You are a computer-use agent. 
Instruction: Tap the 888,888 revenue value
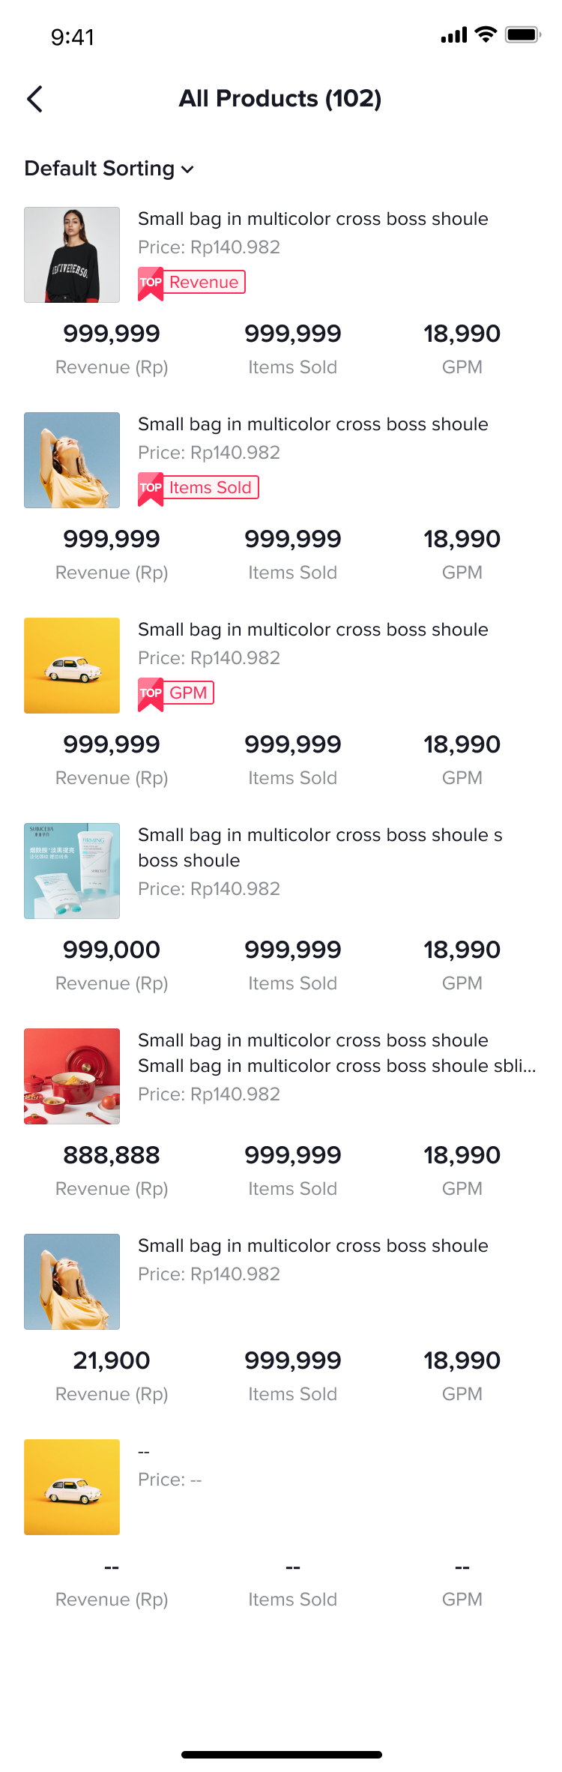(112, 1155)
